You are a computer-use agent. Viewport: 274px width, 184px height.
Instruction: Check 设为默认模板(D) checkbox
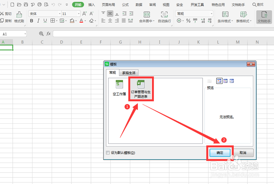(108, 153)
